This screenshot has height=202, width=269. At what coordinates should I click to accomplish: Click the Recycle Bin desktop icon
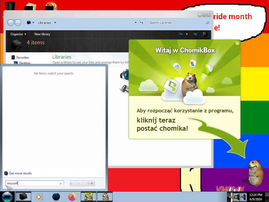pyautogui.click(x=10, y=6)
